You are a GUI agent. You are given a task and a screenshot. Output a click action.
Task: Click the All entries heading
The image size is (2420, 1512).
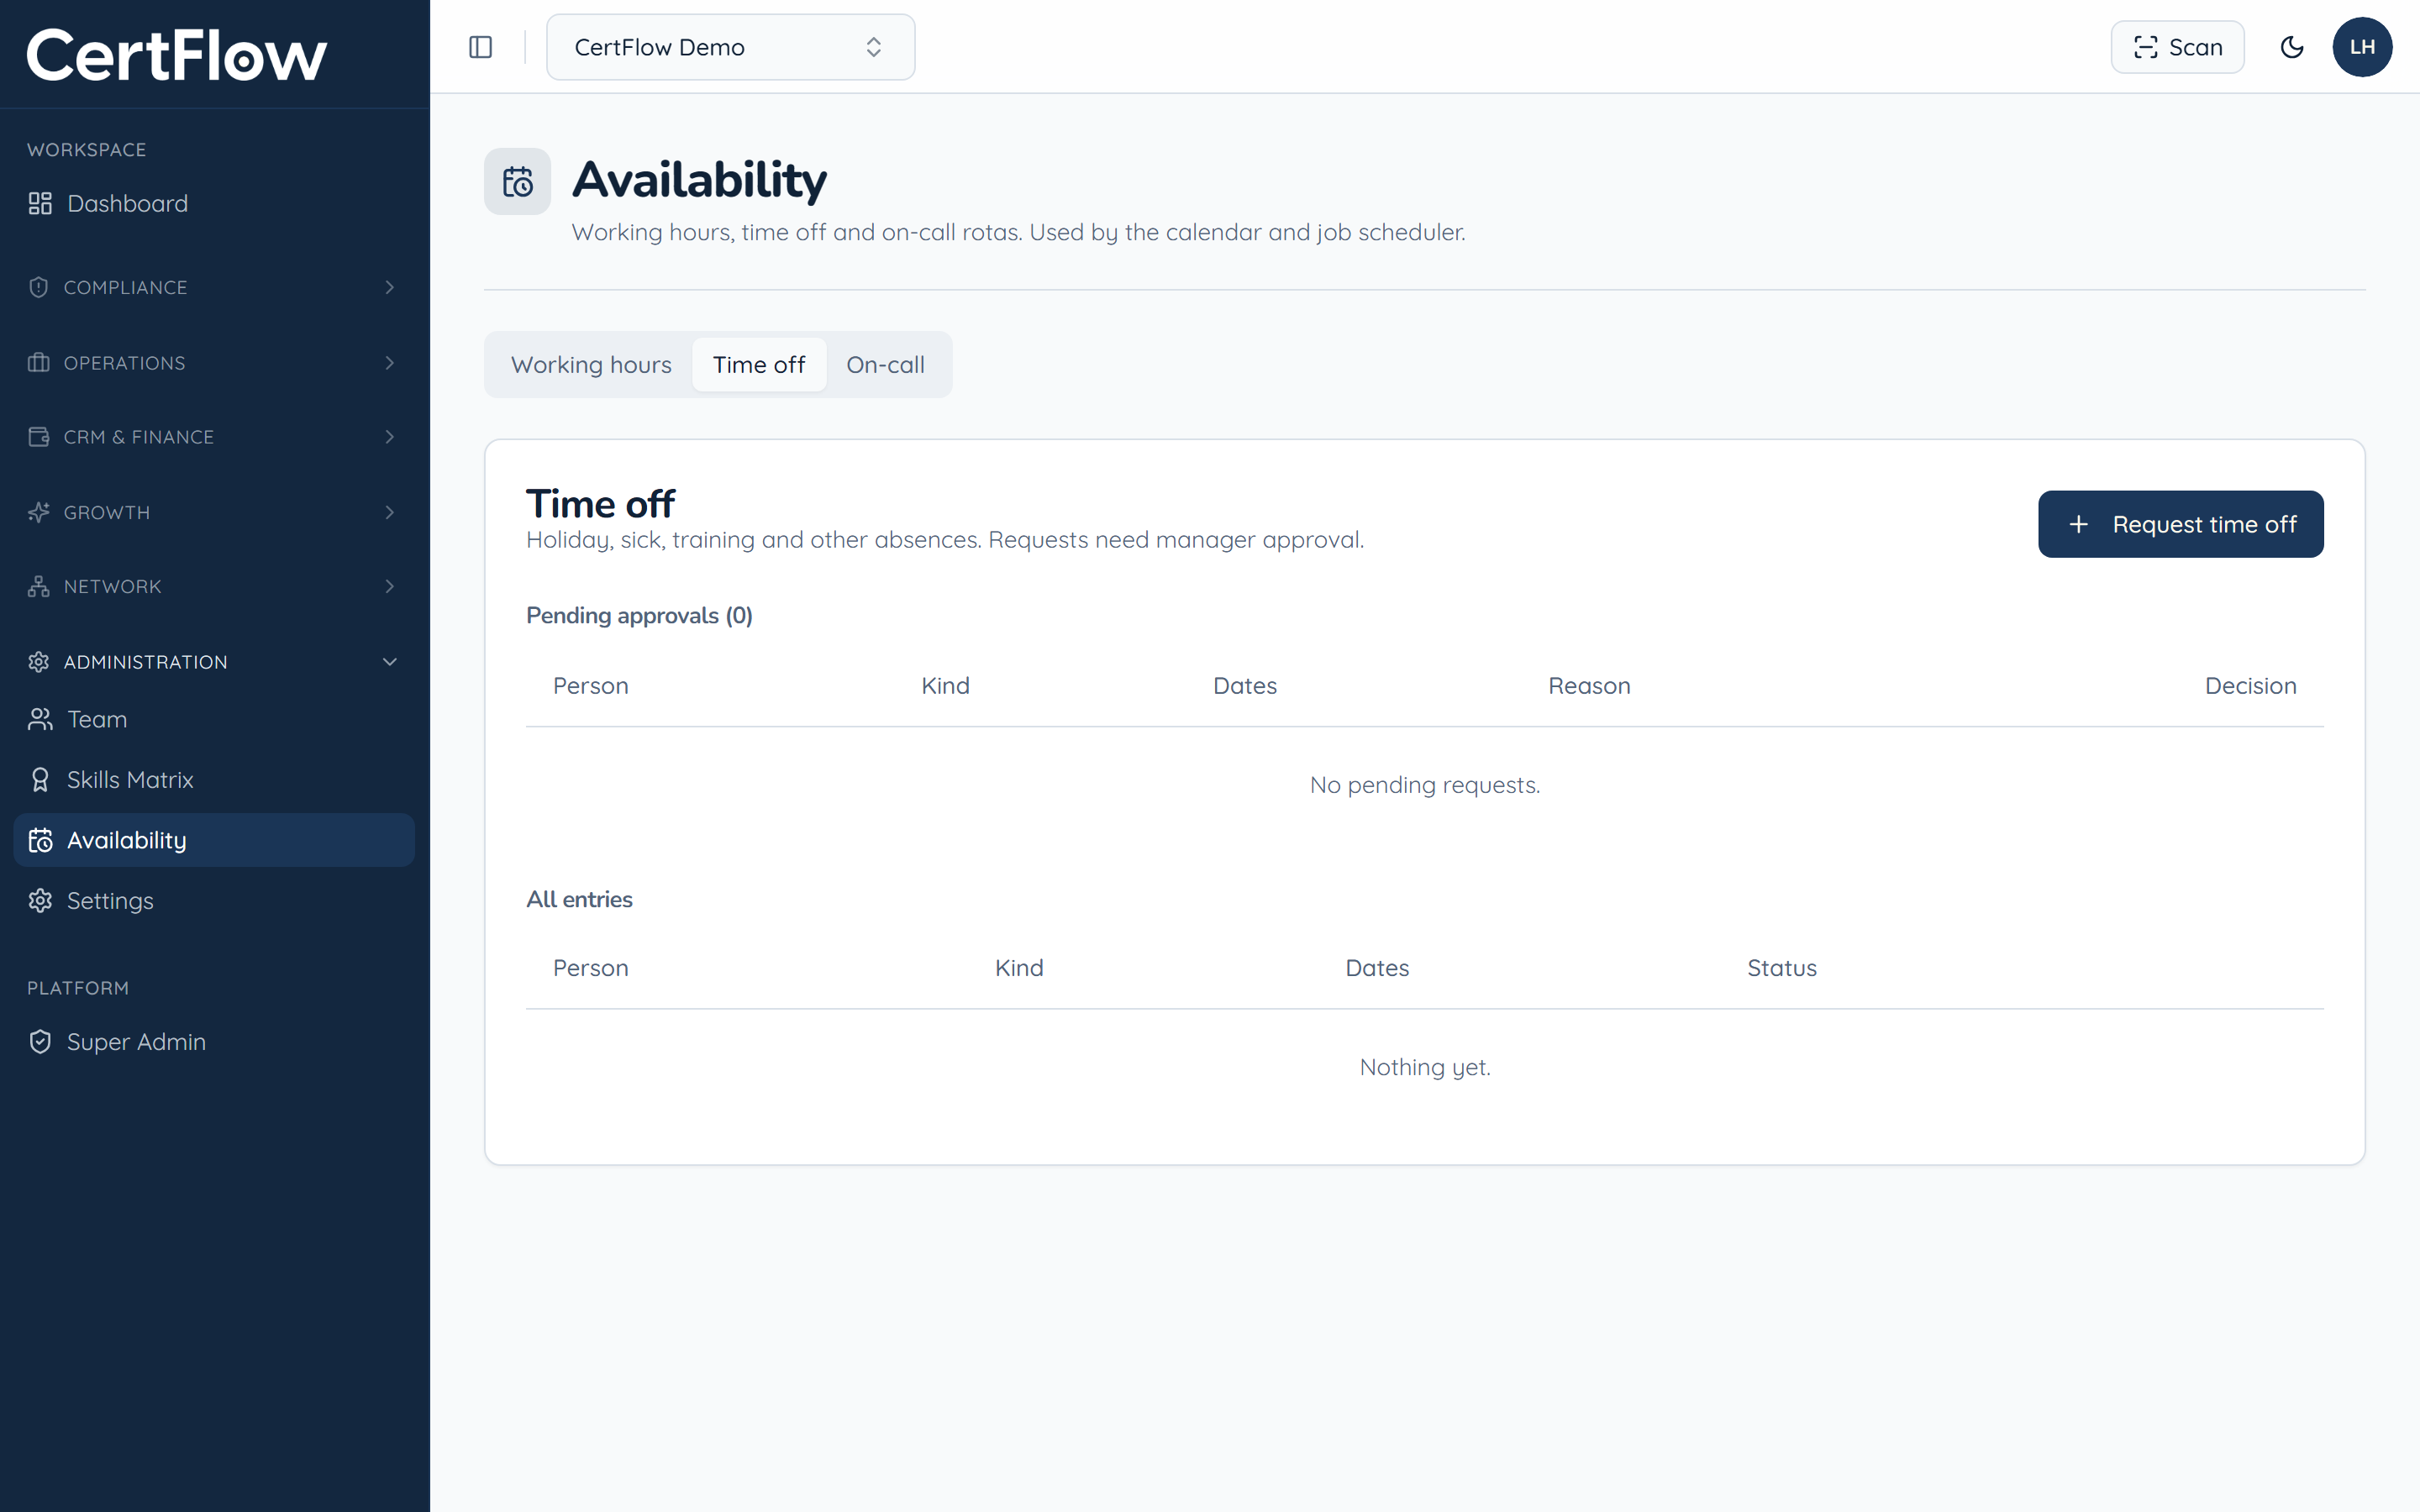click(x=579, y=899)
